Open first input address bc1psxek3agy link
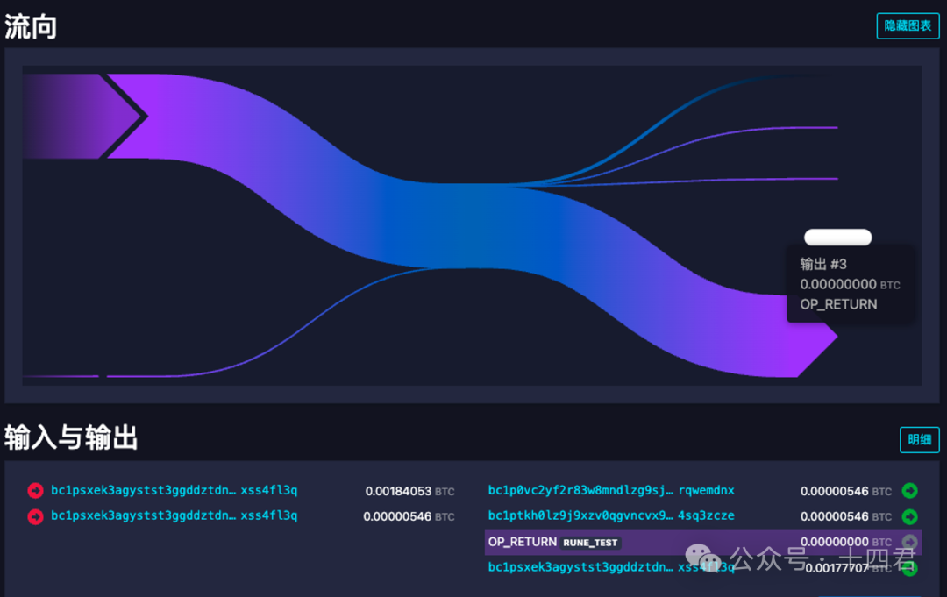 [x=174, y=491]
